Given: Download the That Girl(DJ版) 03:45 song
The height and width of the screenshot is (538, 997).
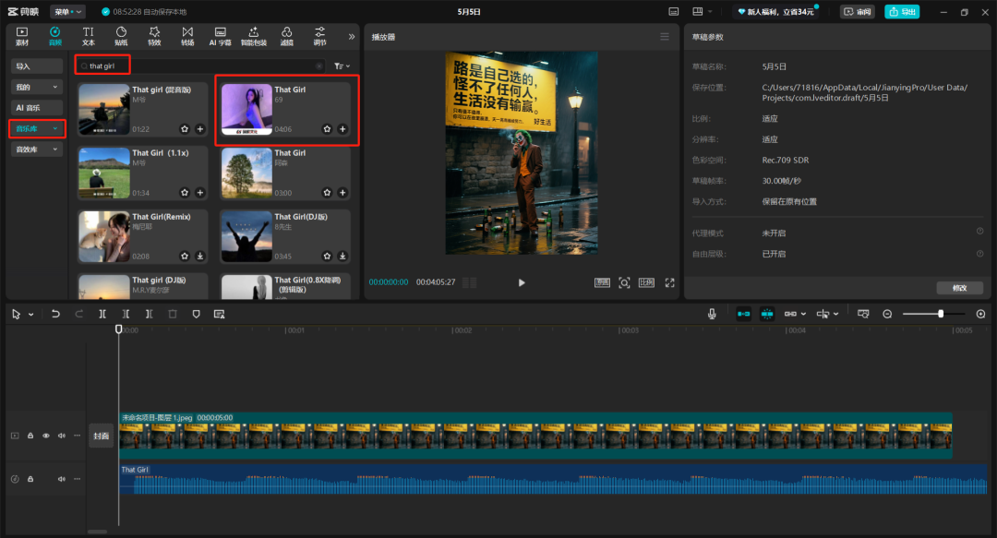Looking at the screenshot, I should 342,257.
